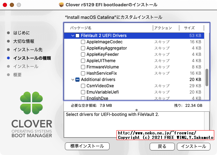Click the Additional drivers row label
Viewport: 217px width, 155px height.
coord(98,80)
